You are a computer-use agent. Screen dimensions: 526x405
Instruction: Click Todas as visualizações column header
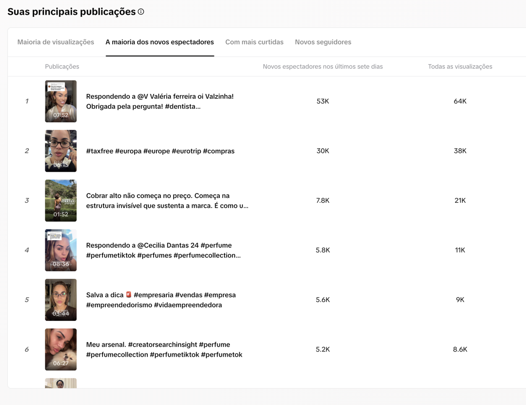[x=460, y=66]
